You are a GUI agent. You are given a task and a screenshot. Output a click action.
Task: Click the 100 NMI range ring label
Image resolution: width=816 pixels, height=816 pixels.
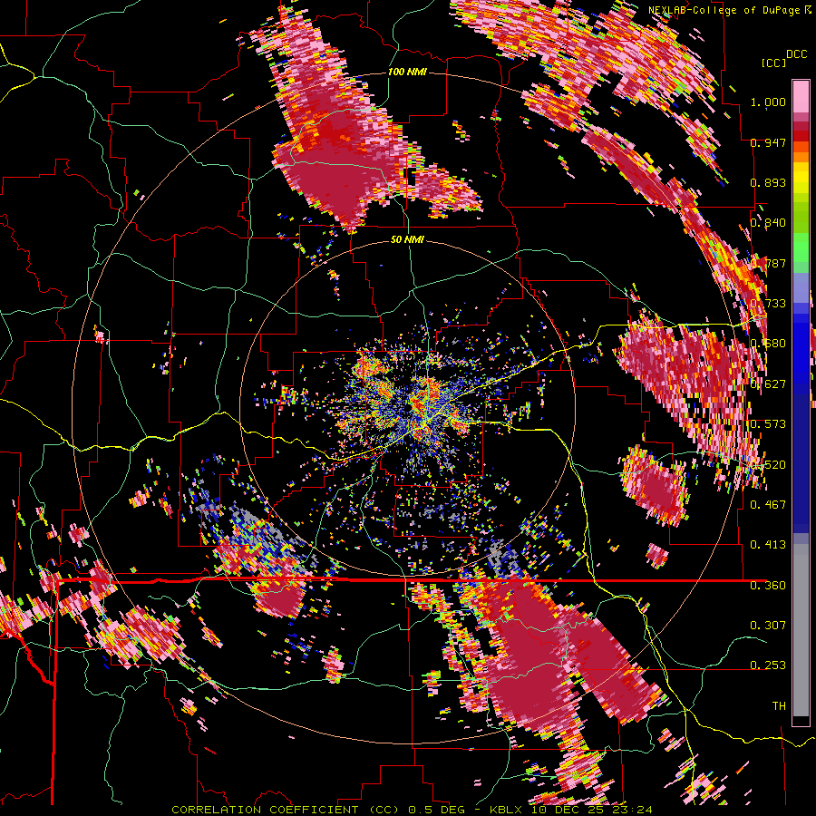point(407,72)
